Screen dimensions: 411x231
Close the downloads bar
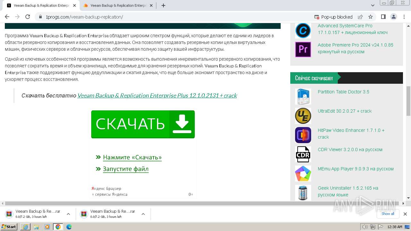(405, 214)
